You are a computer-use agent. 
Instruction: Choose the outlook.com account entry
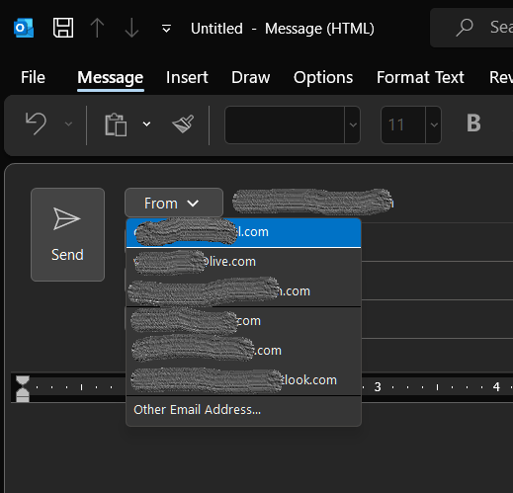coord(243,380)
